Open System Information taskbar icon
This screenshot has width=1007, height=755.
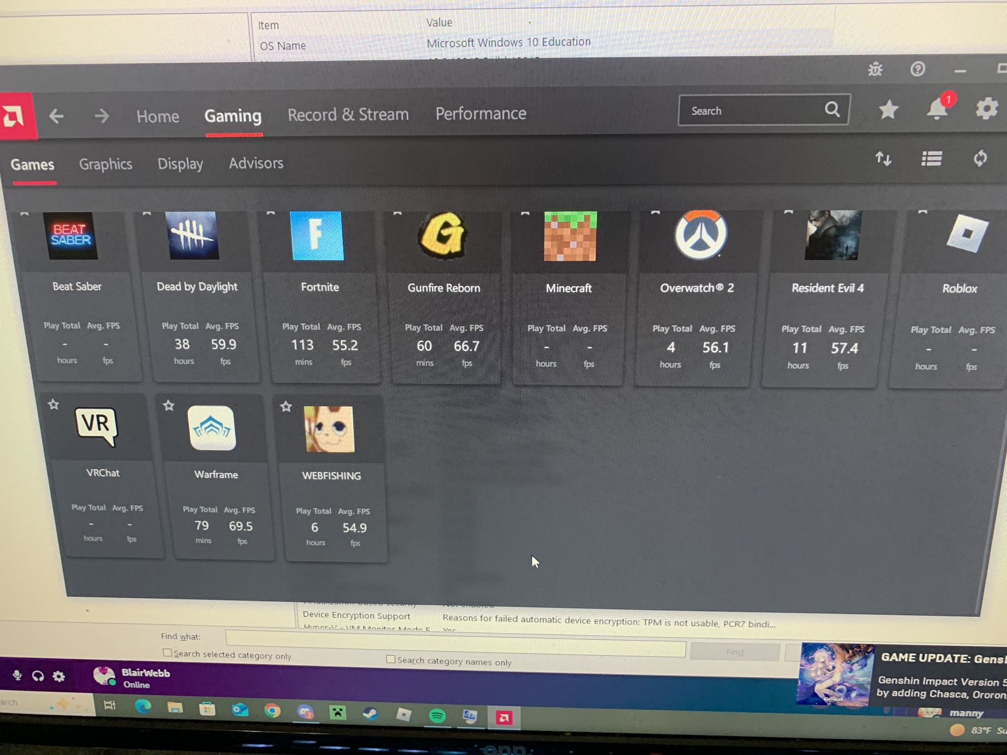point(471,716)
